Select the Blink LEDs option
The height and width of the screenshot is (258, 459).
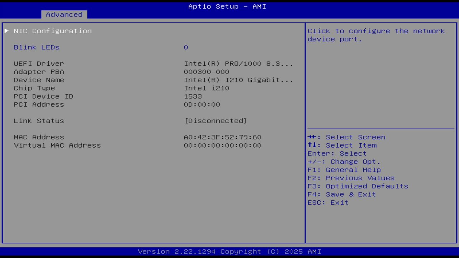[36, 47]
